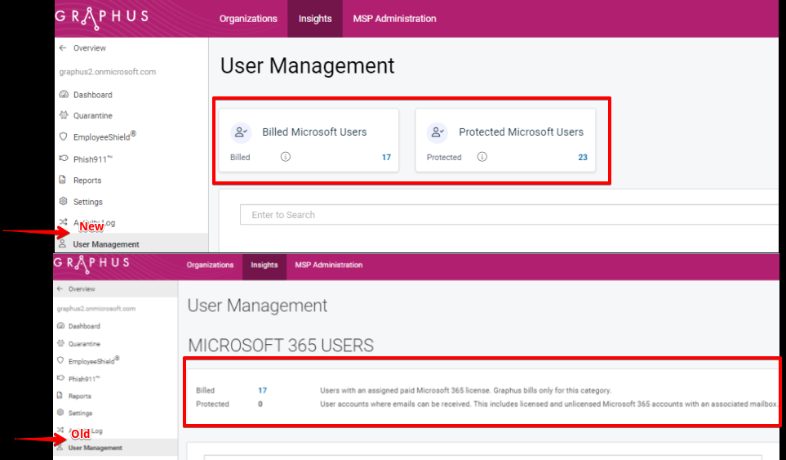Viewport: 786px width, 460px height.
Task: Open Phish911 in the upper sidebar
Action: pos(93,159)
